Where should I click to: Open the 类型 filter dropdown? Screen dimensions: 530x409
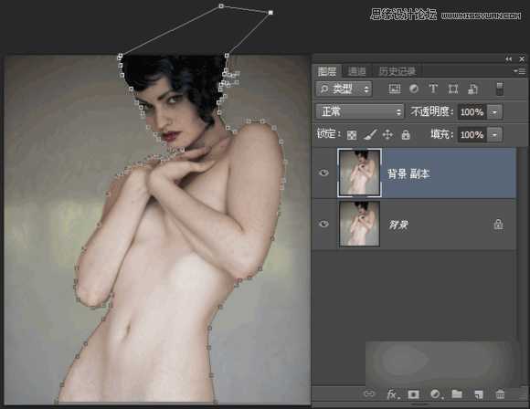[344, 89]
